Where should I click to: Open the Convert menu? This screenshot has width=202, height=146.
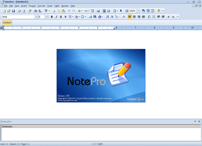[41, 6]
